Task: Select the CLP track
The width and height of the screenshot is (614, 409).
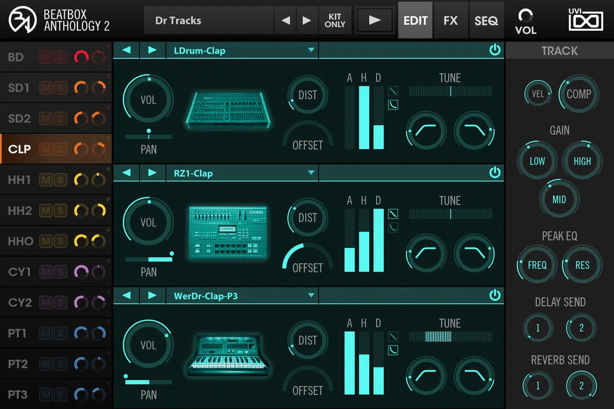Action: point(19,149)
